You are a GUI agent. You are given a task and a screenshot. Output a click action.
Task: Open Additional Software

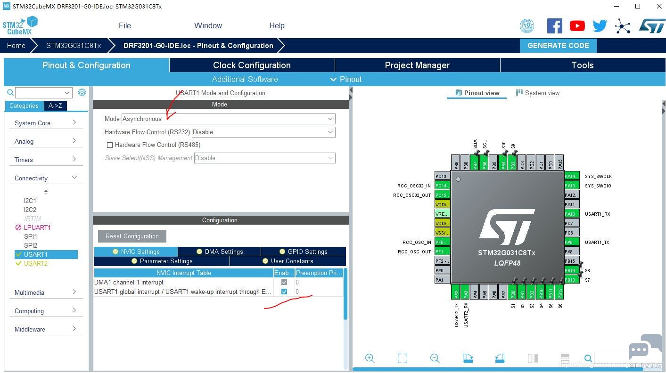point(245,79)
